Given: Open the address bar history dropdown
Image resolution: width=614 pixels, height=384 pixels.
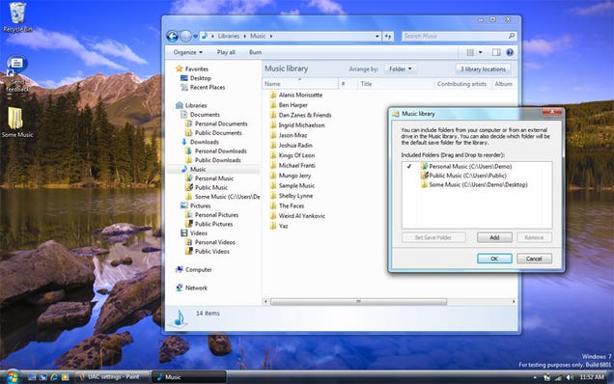Looking at the screenshot, I should tap(377, 36).
